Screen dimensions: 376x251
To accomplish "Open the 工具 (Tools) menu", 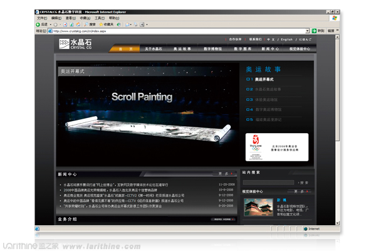I will (100, 18).
